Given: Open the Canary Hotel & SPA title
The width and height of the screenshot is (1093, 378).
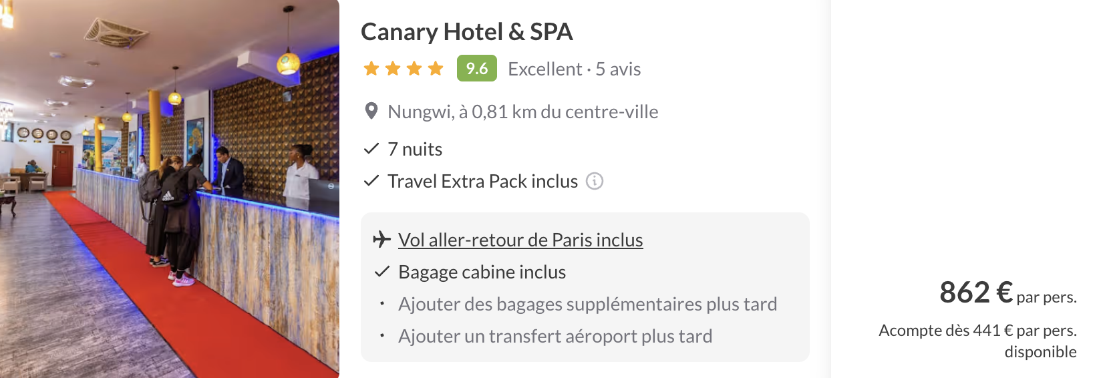Looking at the screenshot, I should [467, 32].
